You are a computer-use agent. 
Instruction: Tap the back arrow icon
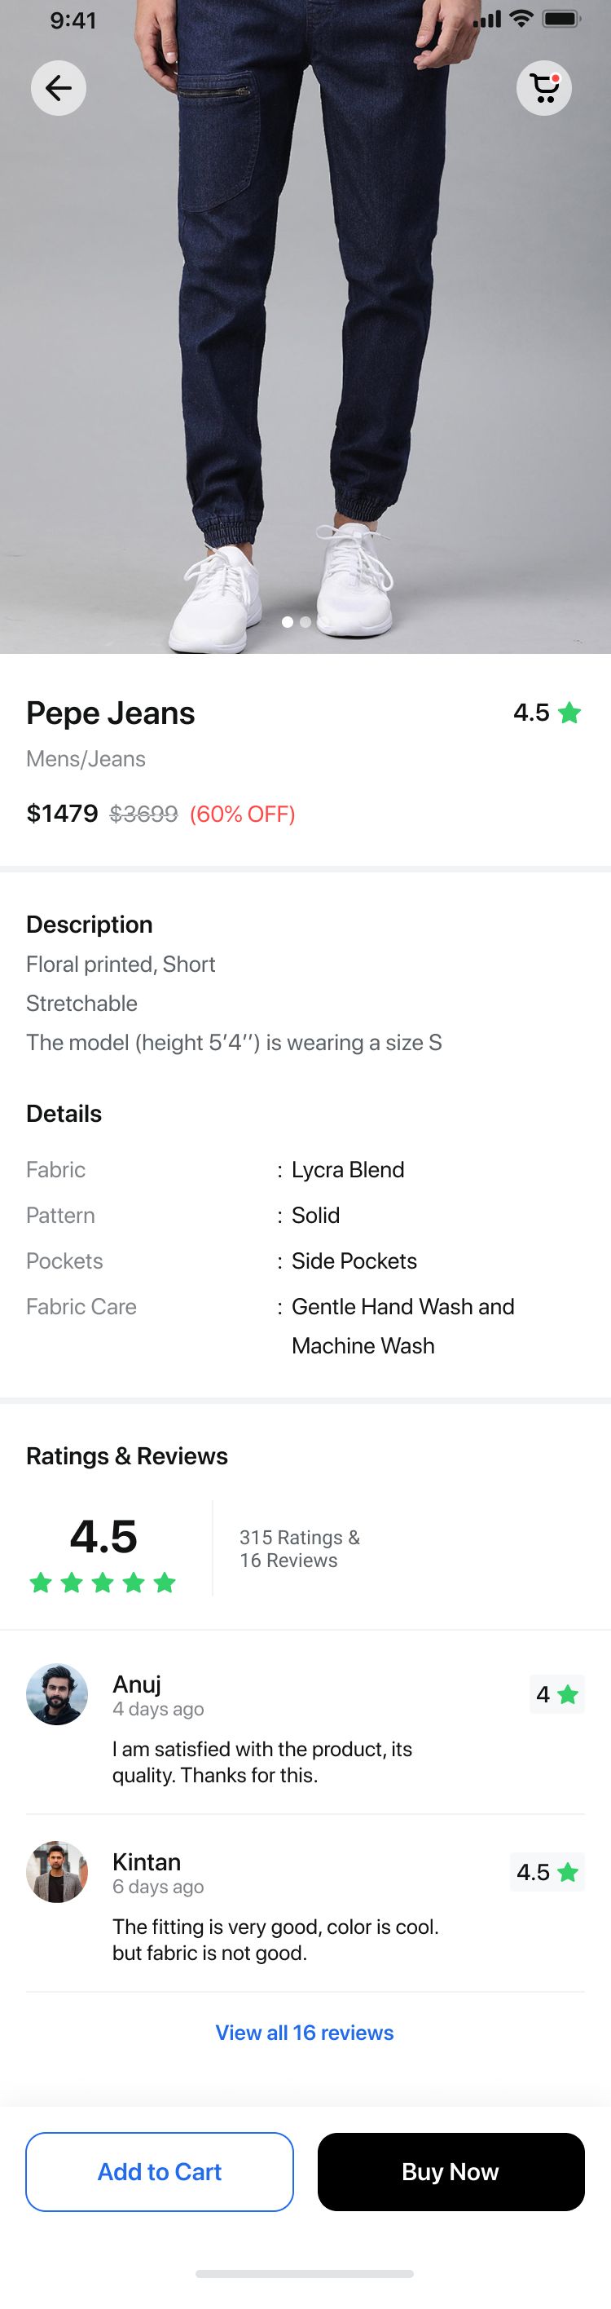pyautogui.click(x=58, y=88)
